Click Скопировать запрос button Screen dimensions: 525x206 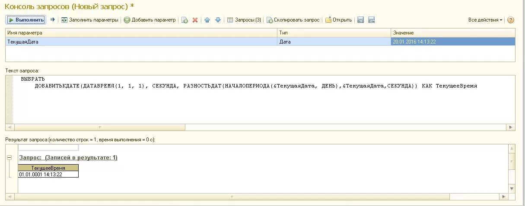coord(293,20)
